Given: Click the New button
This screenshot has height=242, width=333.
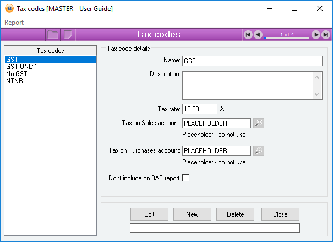Looking at the screenshot, I should tap(192, 214).
